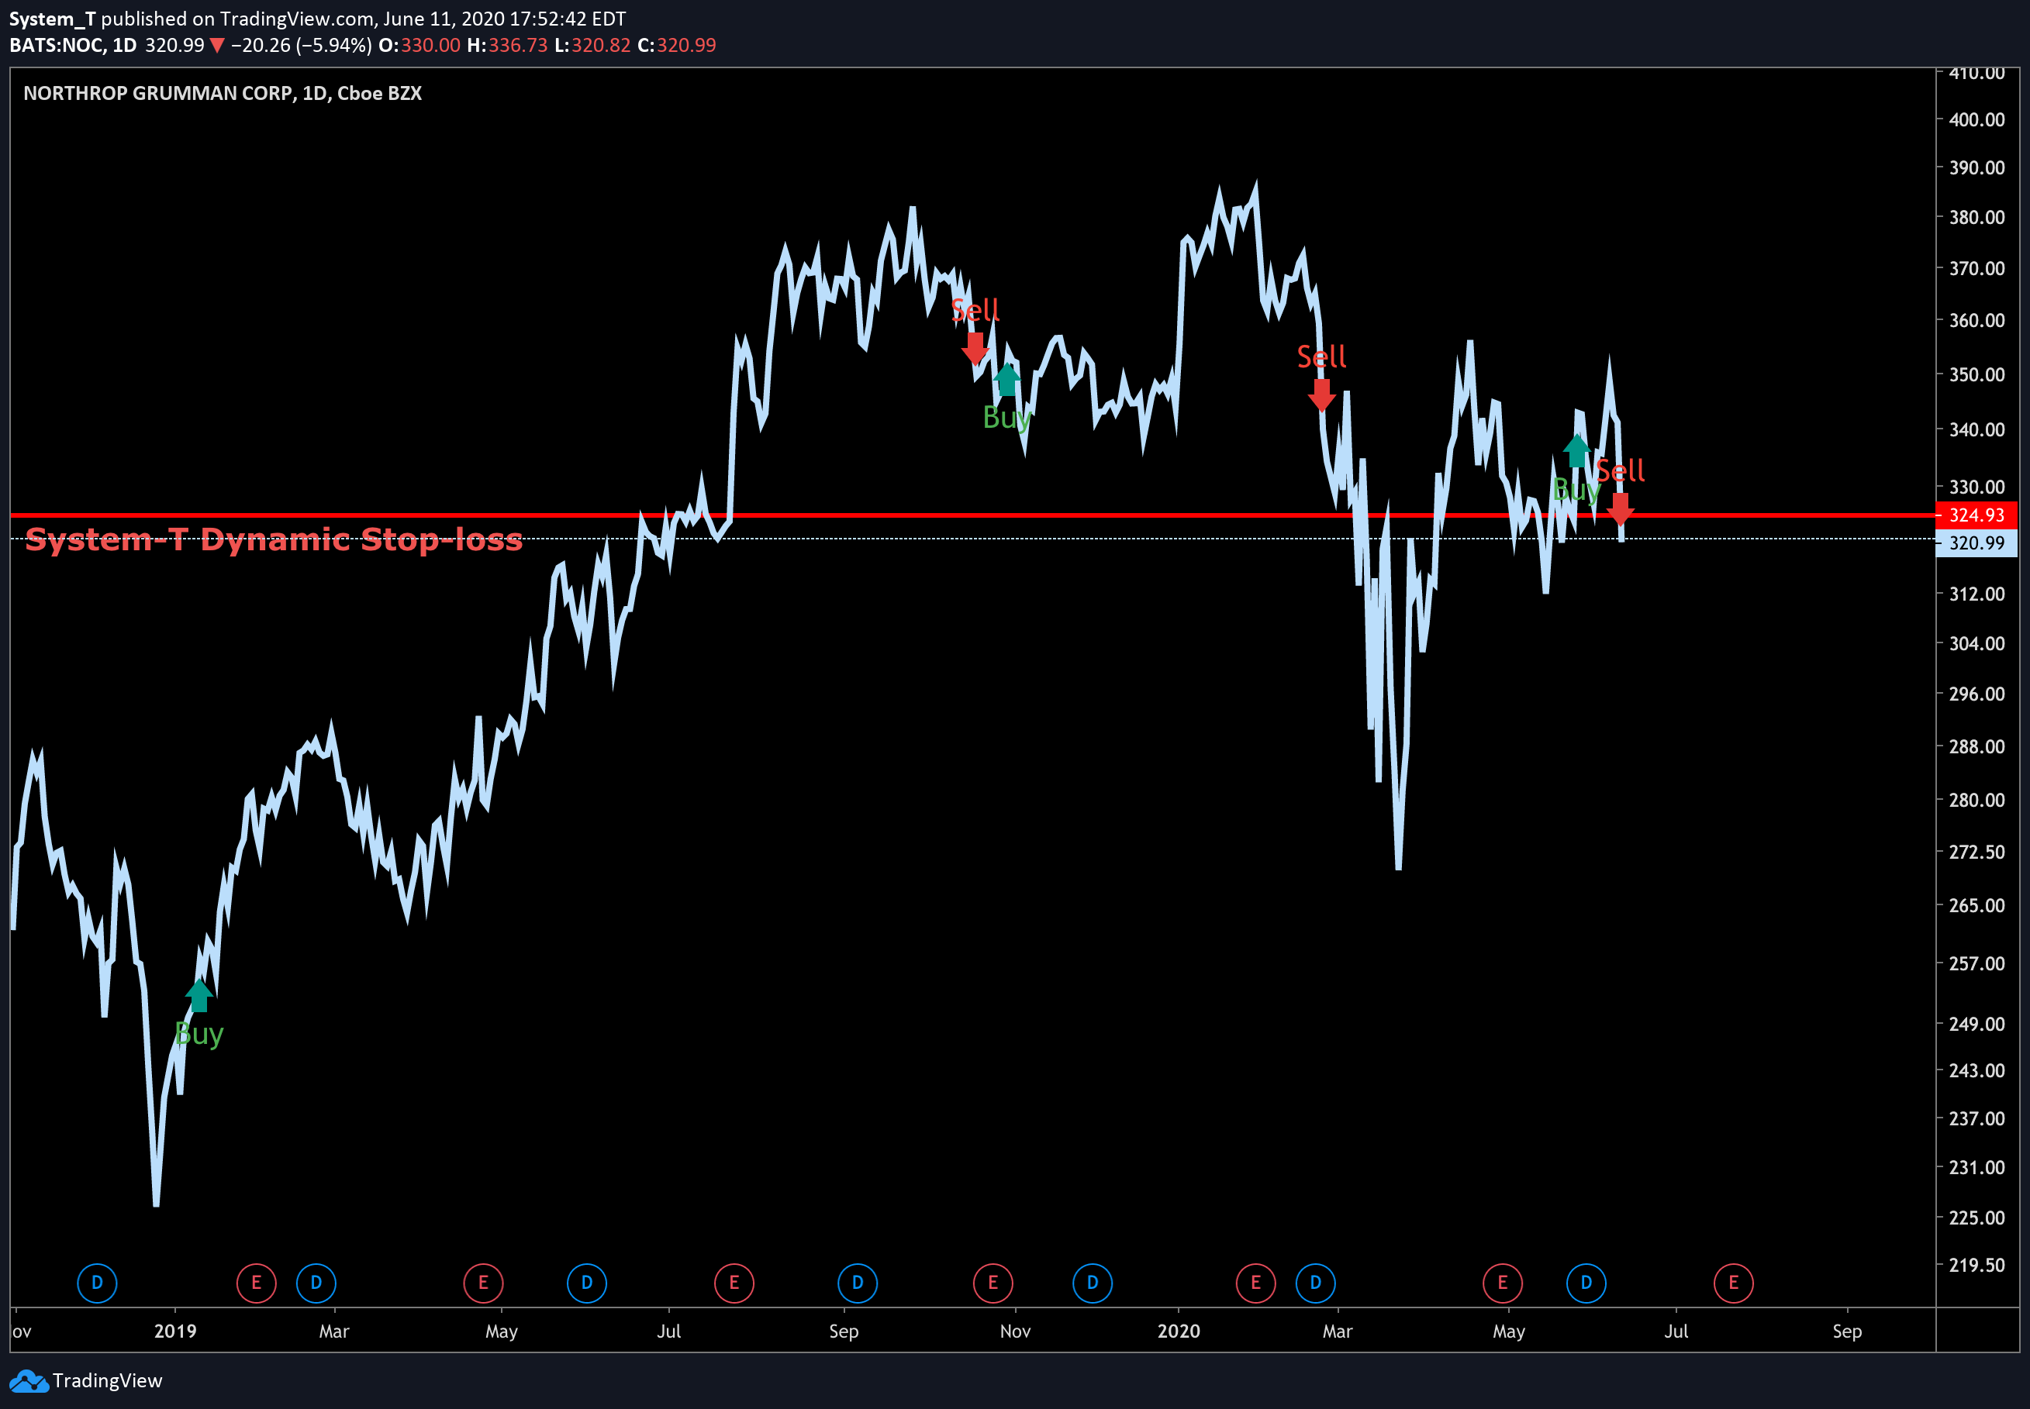Open the earnings marker from late January 2020
Viewport: 2030px width, 1409px height.
click(1255, 1283)
